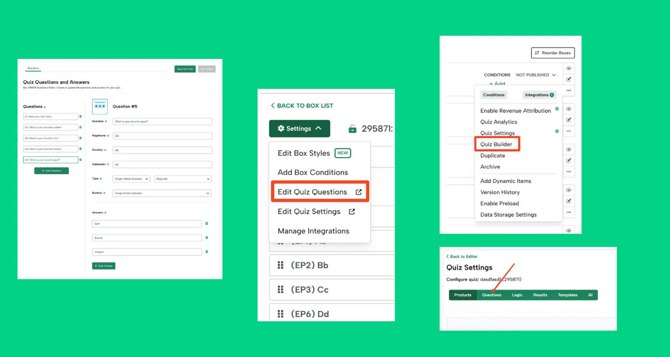Click the info icon next to DataKey
Image resolution: width=670 pixels, height=357 pixels.
click(x=105, y=150)
